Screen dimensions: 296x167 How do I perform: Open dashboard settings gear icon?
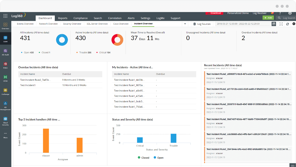pyautogui.click(x=294, y=24)
